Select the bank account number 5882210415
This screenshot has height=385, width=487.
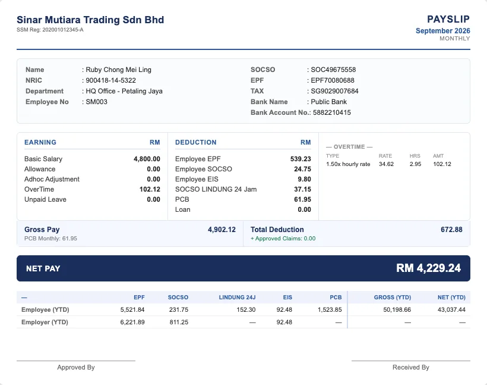[332, 112]
